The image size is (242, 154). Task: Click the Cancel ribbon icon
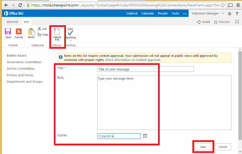point(19,33)
